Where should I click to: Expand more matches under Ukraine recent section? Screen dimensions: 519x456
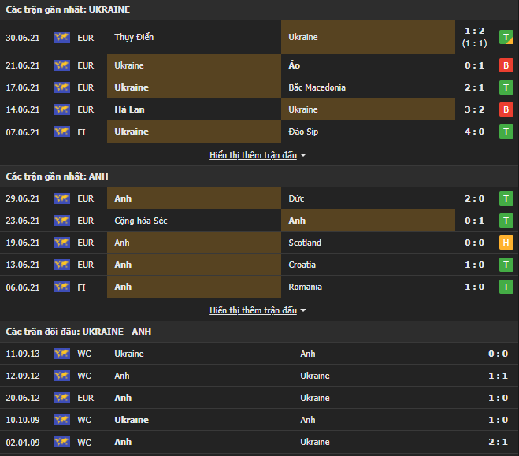coord(253,155)
